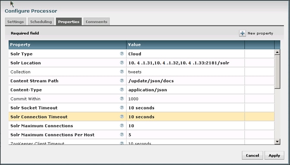The image size is (290, 165).
Task: Click the properties table scrollbar thumb
Action: click(x=277, y=72)
